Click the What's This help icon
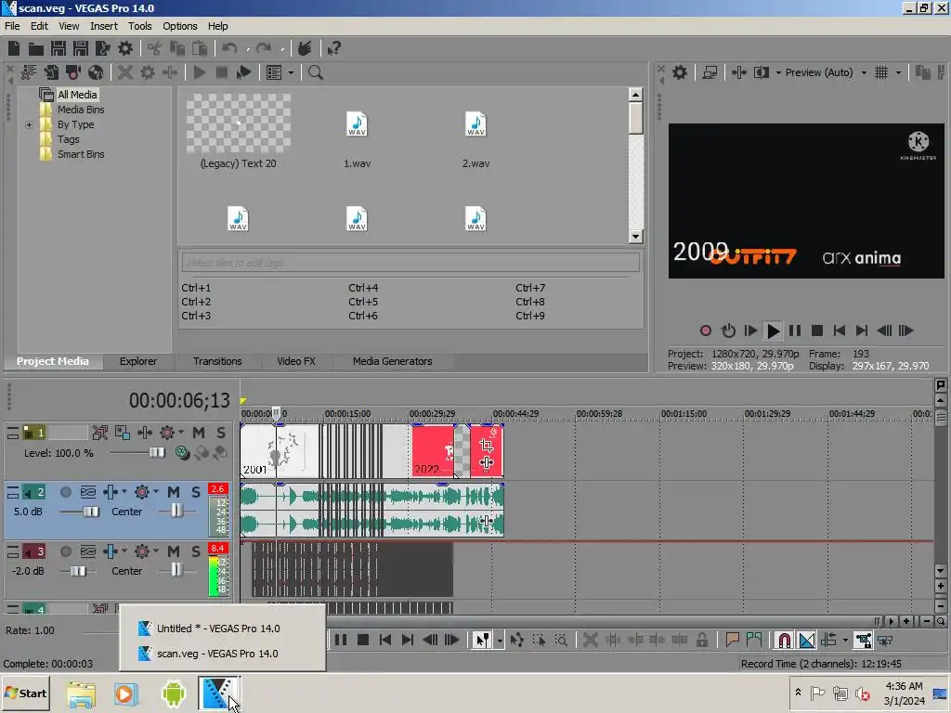The image size is (951, 713). click(x=333, y=48)
